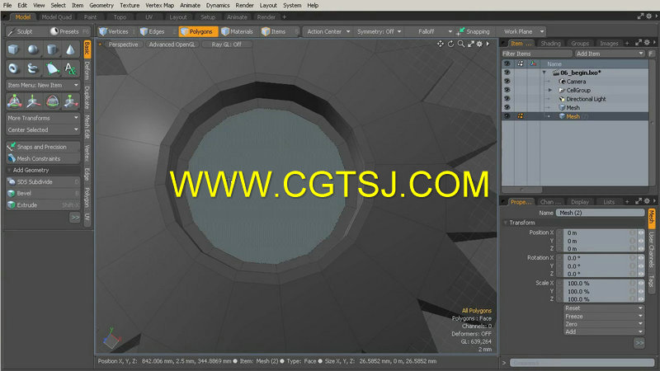Click the Position X value field

[x=599, y=232]
